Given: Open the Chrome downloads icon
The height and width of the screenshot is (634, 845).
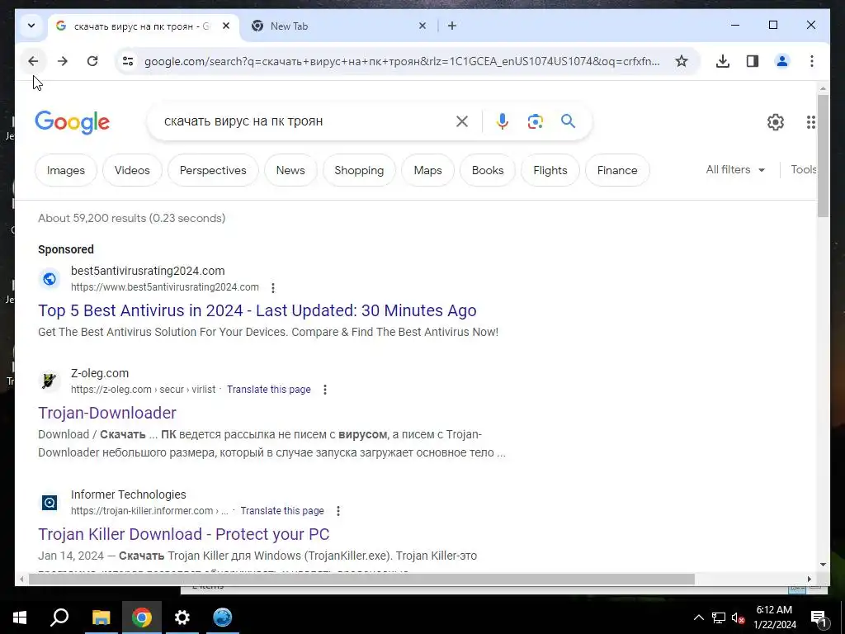Looking at the screenshot, I should coord(723,61).
